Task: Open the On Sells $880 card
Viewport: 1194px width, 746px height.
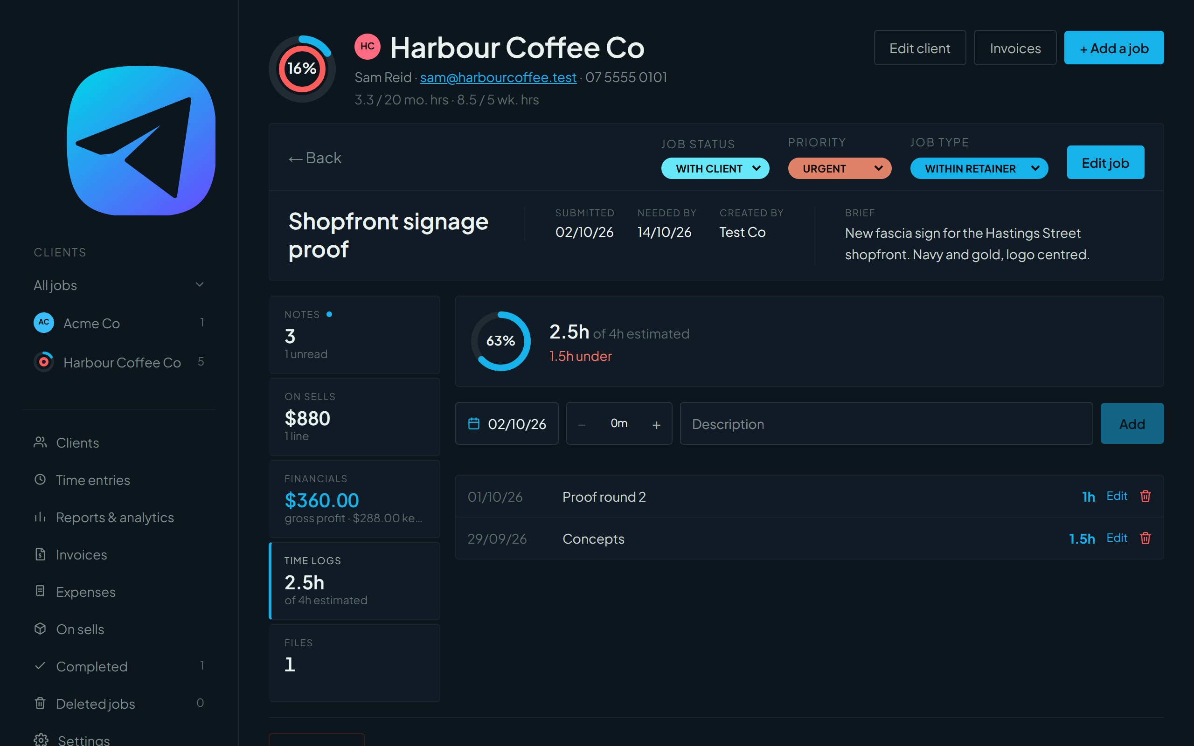Action: point(354,416)
